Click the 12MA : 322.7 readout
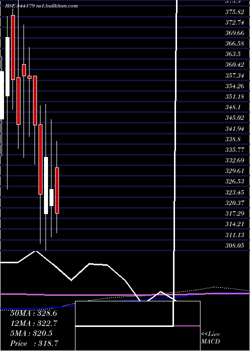The image size is (250, 351). point(33,323)
